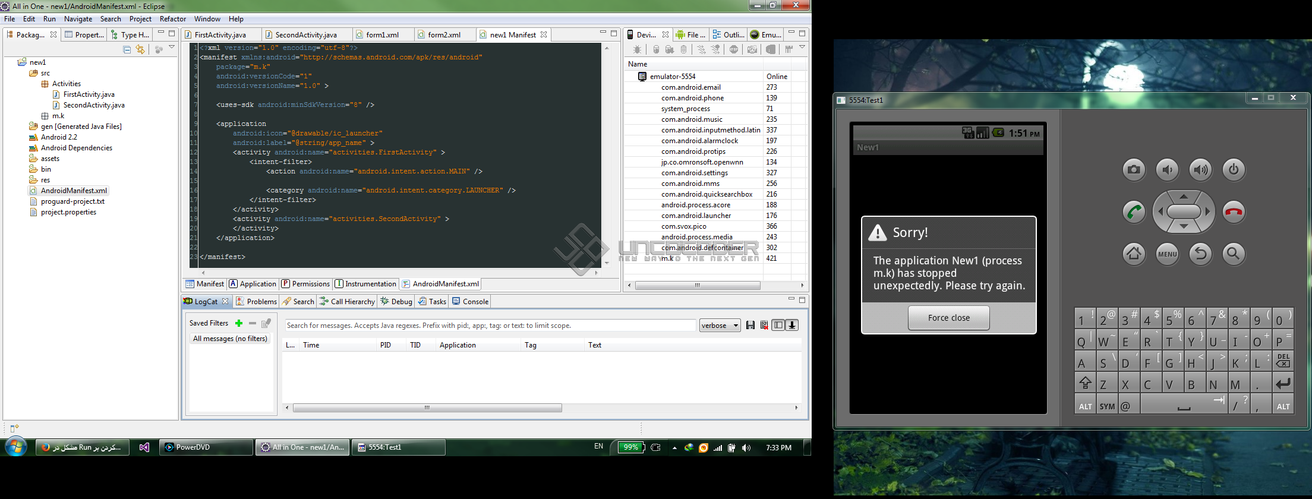Click LogCat horizontal scrollbar thumb
This screenshot has width=1312, height=499.
427,408
